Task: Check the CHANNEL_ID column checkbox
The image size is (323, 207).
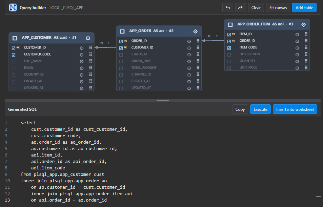Action: tap(121, 75)
